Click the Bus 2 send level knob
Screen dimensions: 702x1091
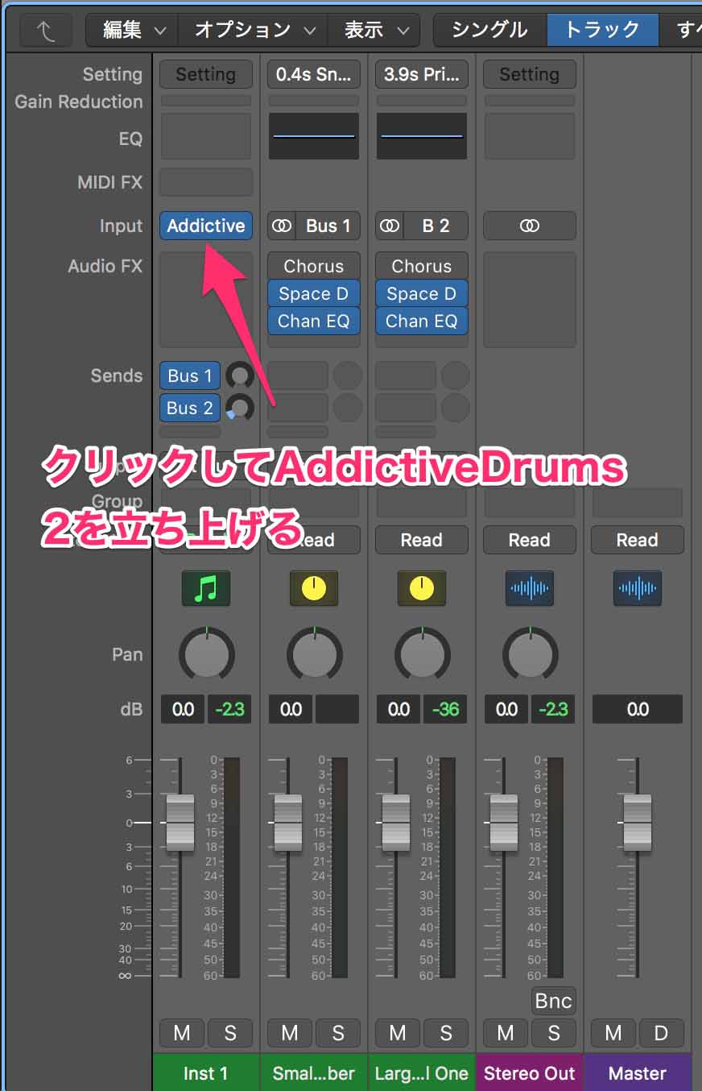(240, 408)
